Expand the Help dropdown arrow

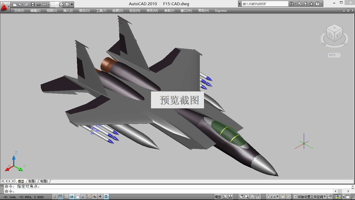coord(322,4)
